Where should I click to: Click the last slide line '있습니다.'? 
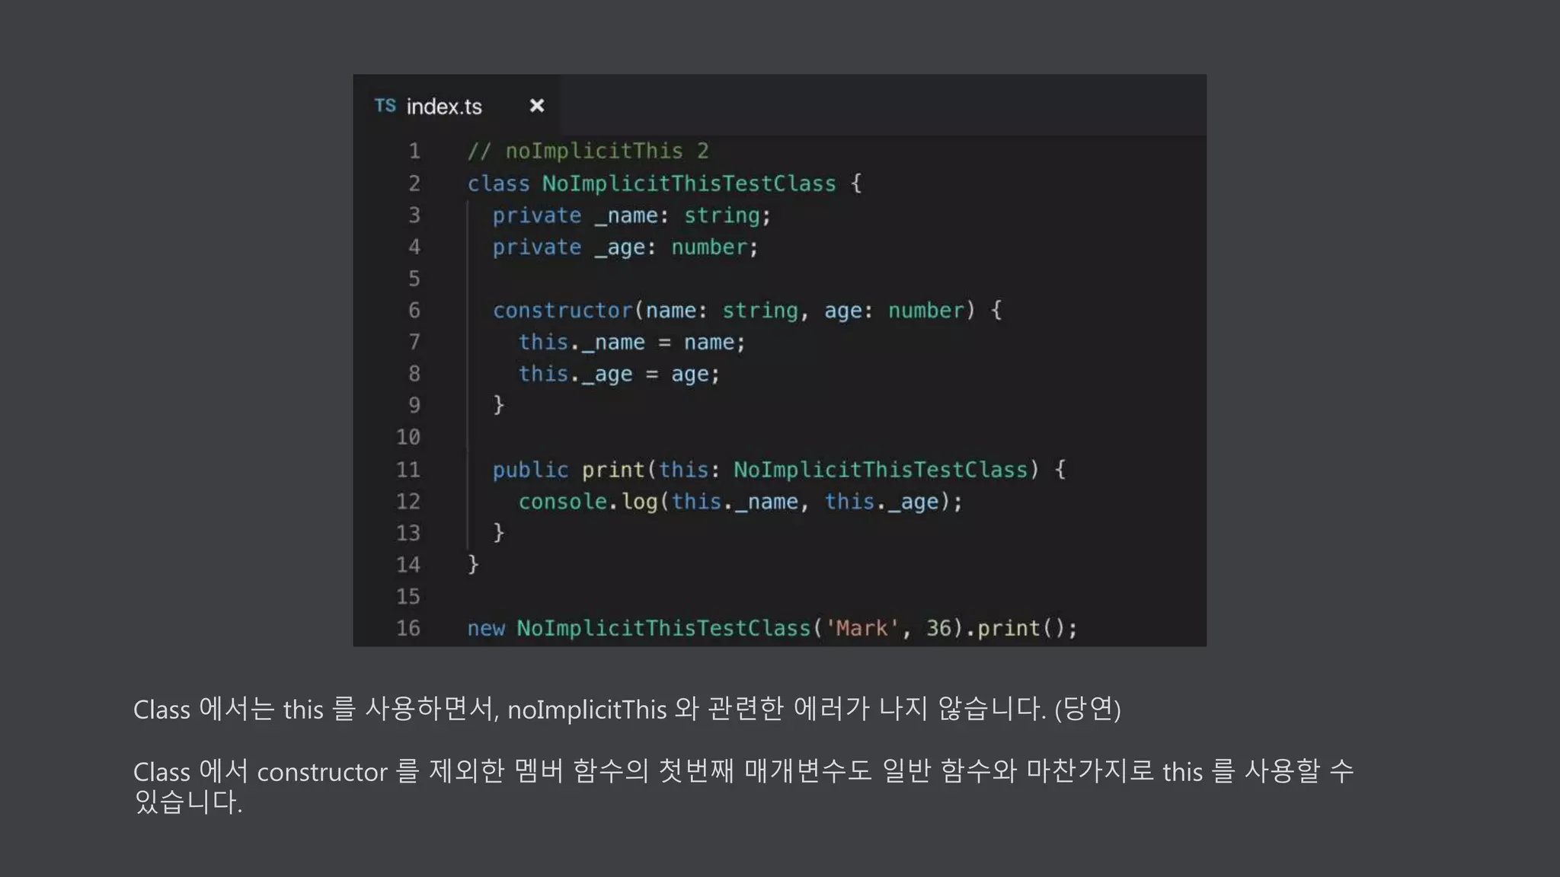[187, 802]
